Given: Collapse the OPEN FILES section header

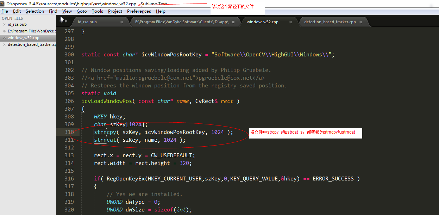Looking at the screenshot, I should 12,18.
